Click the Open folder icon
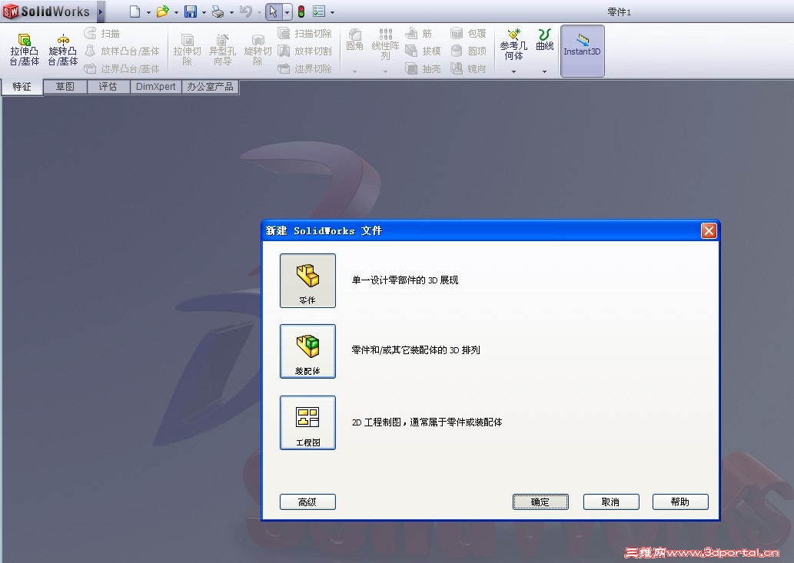 point(162,12)
